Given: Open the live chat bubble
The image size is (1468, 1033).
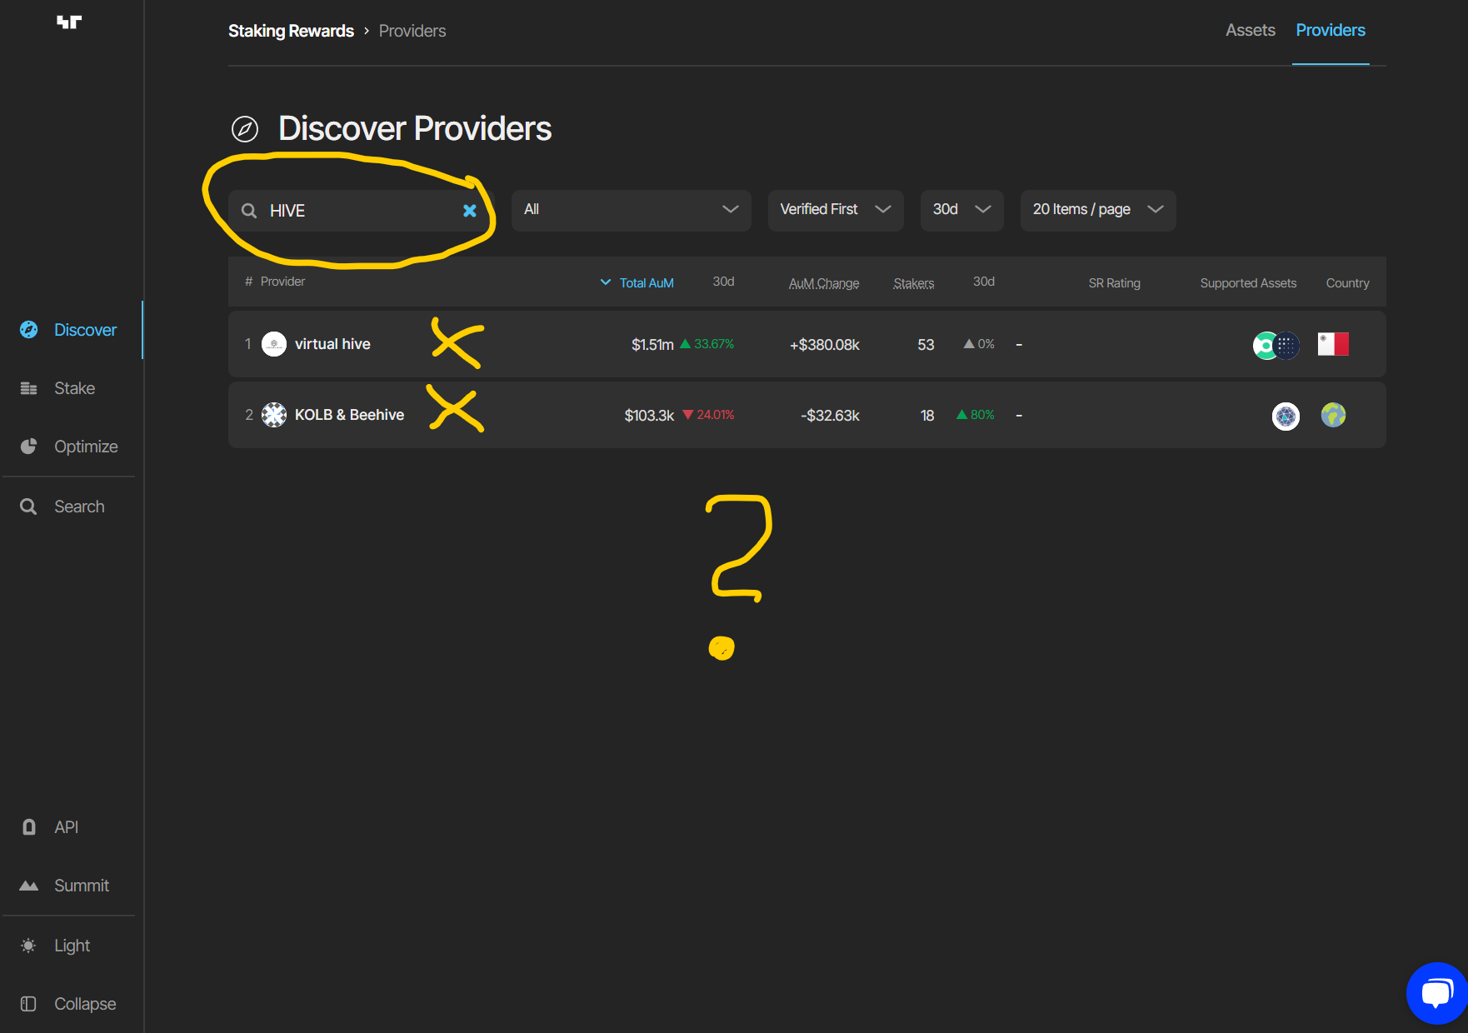Looking at the screenshot, I should pos(1437,993).
